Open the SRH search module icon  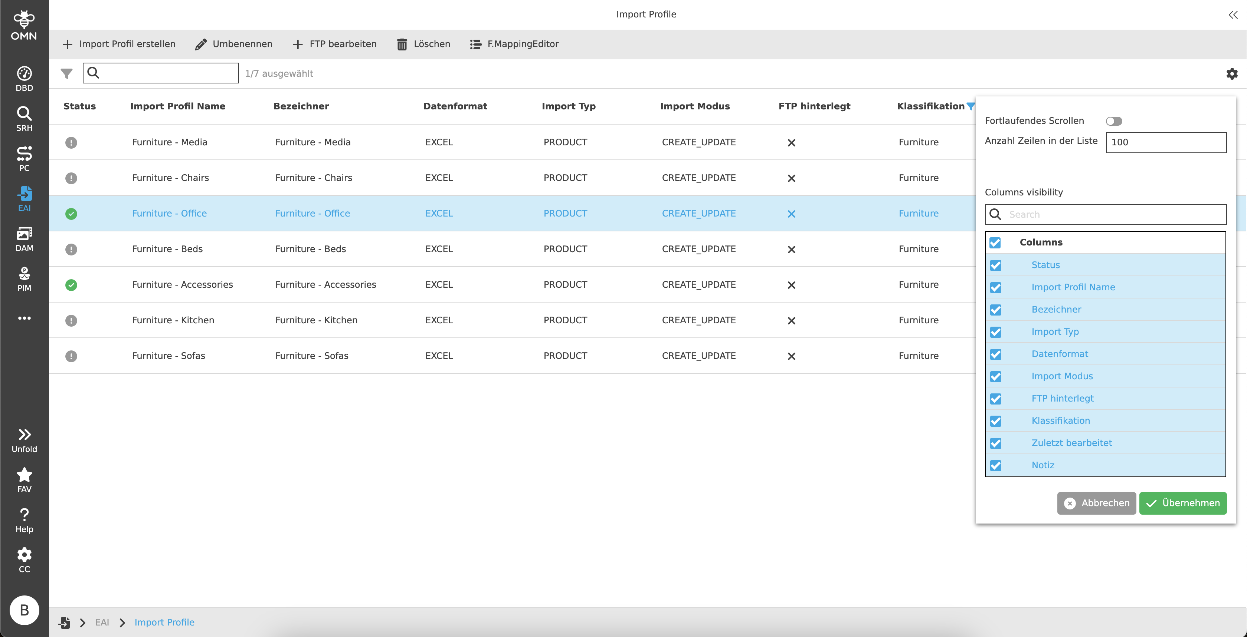(x=24, y=119)
